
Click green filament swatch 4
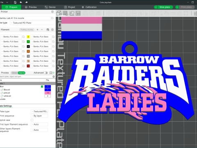pyautogui.click(x=28, y=42)
